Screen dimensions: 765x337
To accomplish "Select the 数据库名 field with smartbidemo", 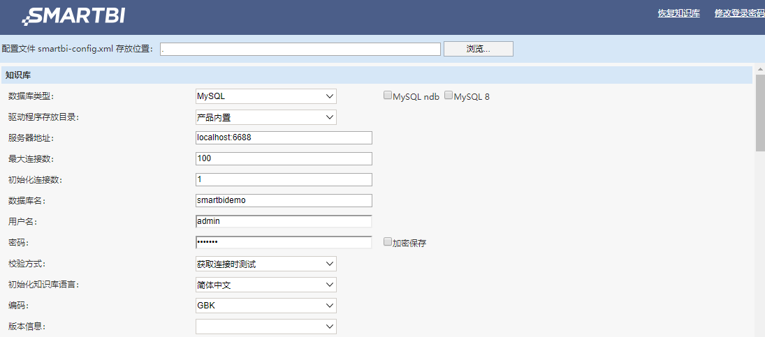I will click(x=284, y=201).
